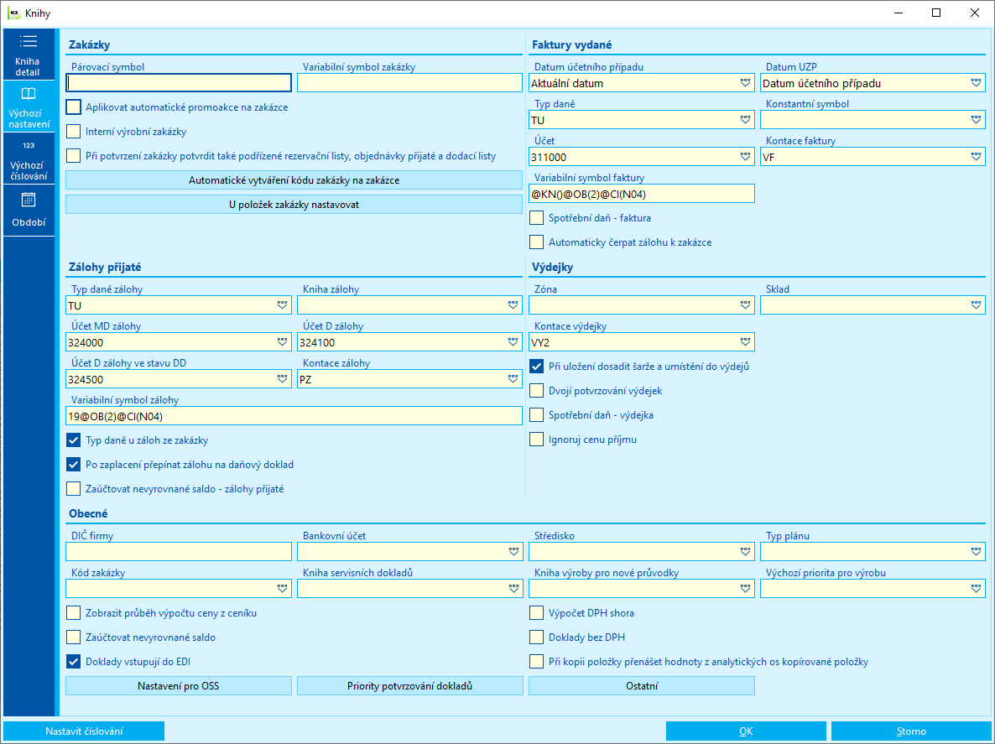
Task: Expand Kniha výroby pro nové průvodky dropdown
Action: click(745, 589)
